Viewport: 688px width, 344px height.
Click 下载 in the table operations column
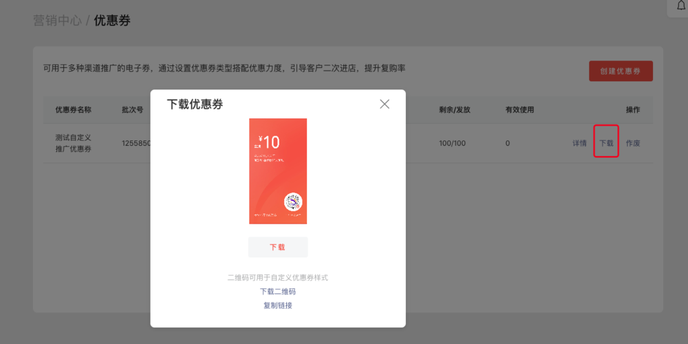[x=606, y=144]
